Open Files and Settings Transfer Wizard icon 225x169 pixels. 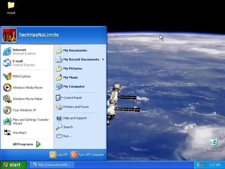[7, 121]
